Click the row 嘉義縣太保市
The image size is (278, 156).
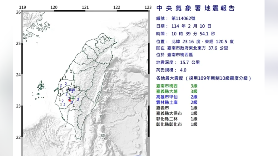177,114
